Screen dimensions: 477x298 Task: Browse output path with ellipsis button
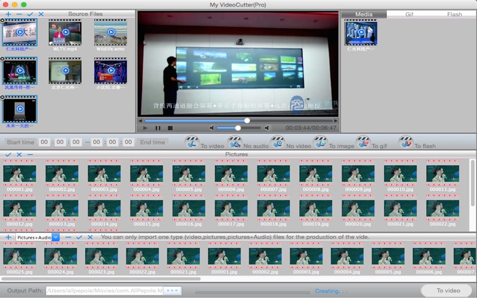(x=172, y=291)
